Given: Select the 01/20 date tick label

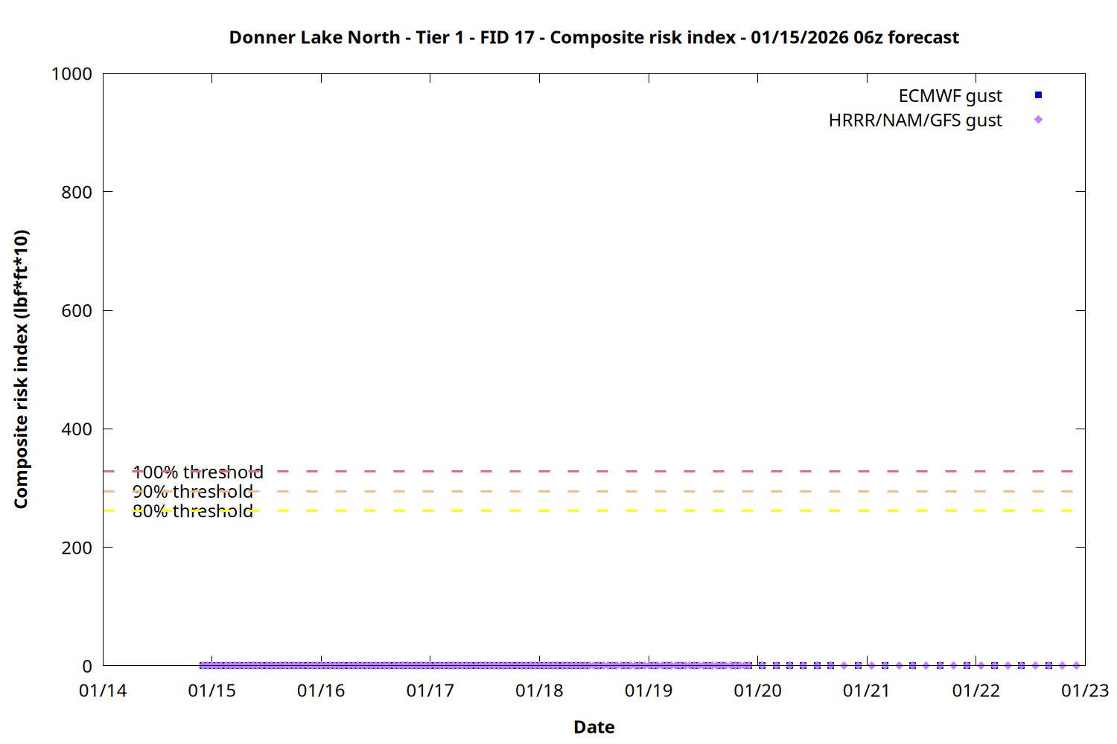Looking at the screenshot, I should pos(757,691).
